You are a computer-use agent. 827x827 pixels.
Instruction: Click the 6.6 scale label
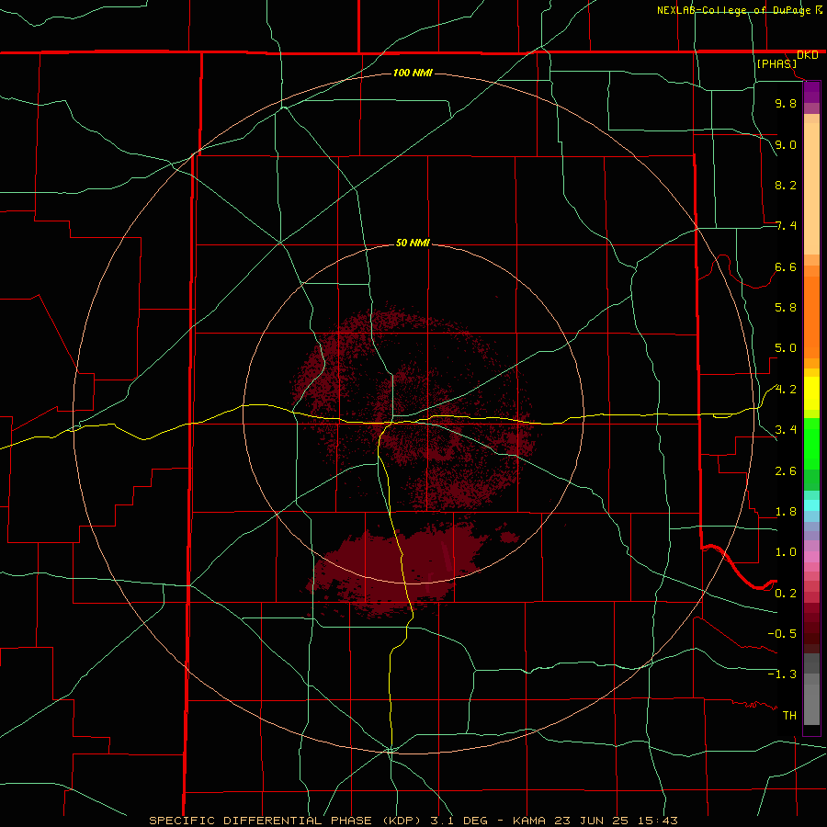click(786, 266)
